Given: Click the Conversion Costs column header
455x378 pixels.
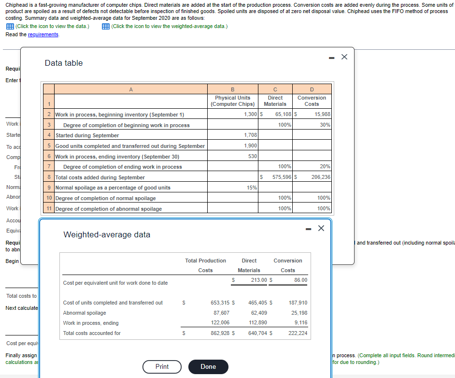Looking at the screenshot, I should pyautogui.click(x=312, y=101).
